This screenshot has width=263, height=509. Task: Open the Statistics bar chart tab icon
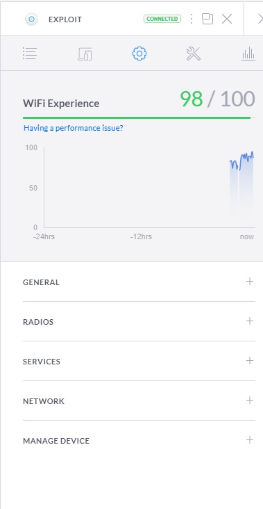[x=248, y=54]
